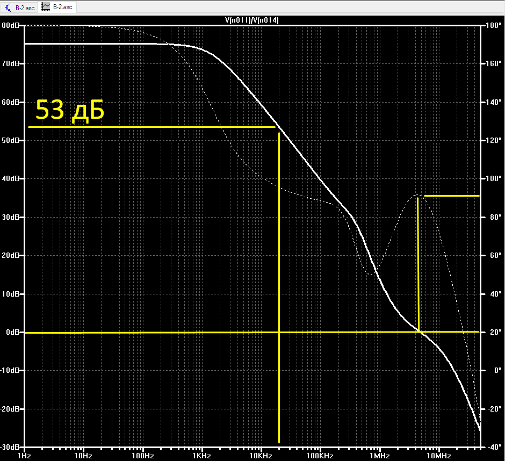Click the 60dB left axis label
This screenshot has height=461, width=505.
click(11, 102)
